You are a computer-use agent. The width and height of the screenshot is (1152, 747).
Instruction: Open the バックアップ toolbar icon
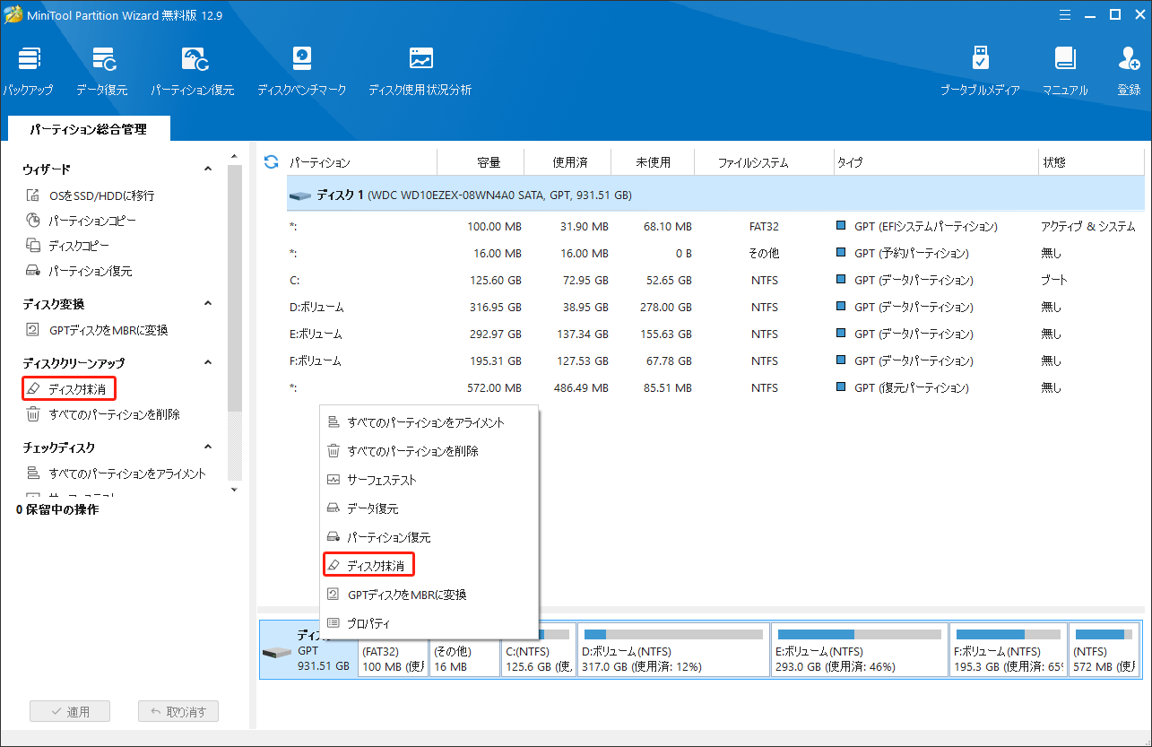[28, 71]
